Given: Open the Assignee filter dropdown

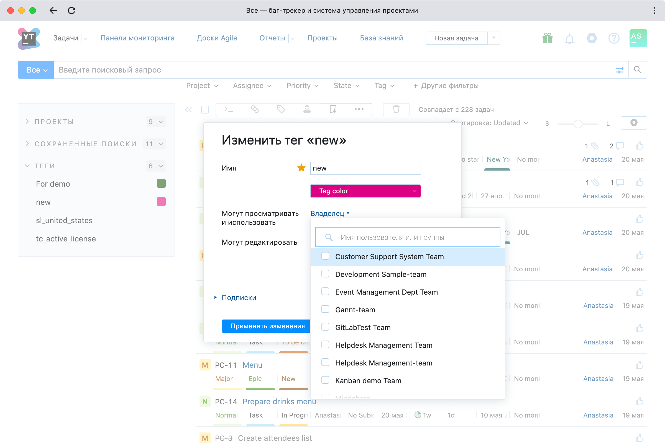Looking at the screenshot, I should tap(252, 86).
